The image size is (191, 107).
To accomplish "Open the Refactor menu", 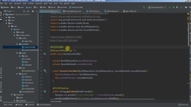I will tap(39, 4).
